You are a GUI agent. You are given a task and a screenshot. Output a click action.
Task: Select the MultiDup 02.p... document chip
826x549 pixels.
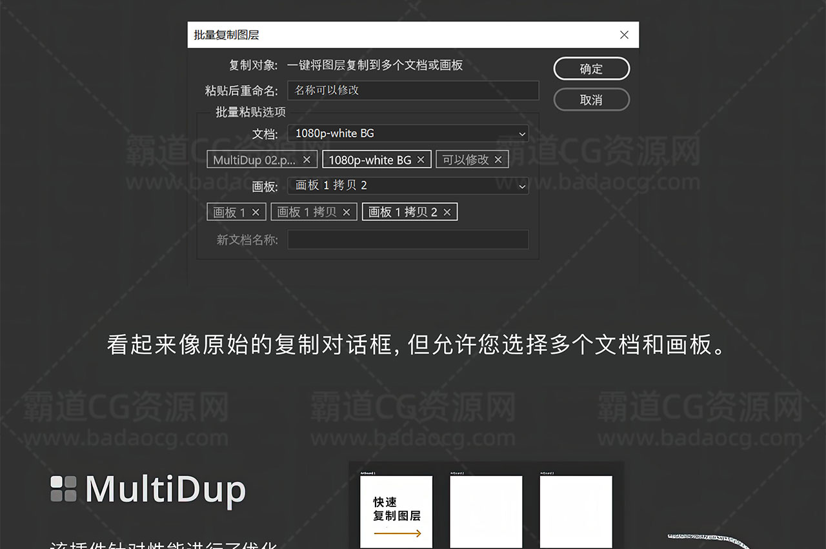254,160
